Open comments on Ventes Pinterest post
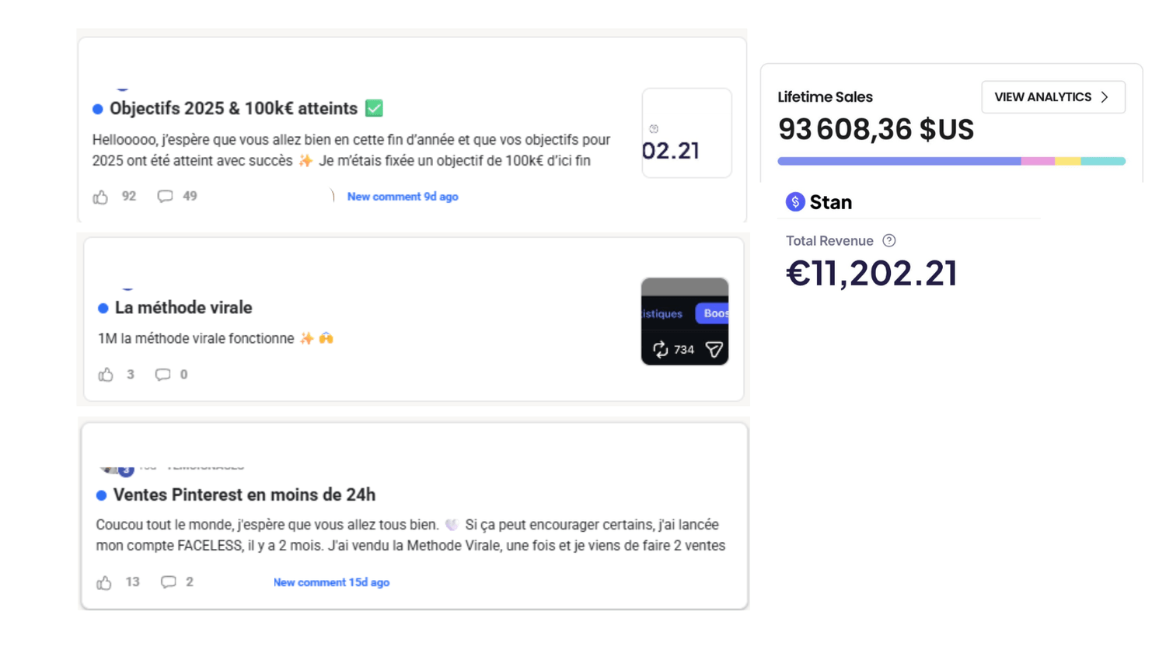1166x657 pixels. pyautogui.click(x=168, y=582)
